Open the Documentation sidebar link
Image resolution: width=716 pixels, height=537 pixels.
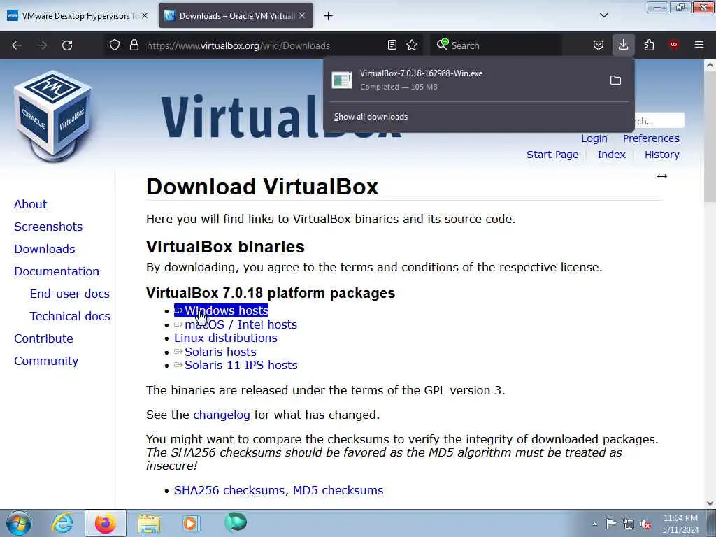pyautogui.click(x=57, y=271)
